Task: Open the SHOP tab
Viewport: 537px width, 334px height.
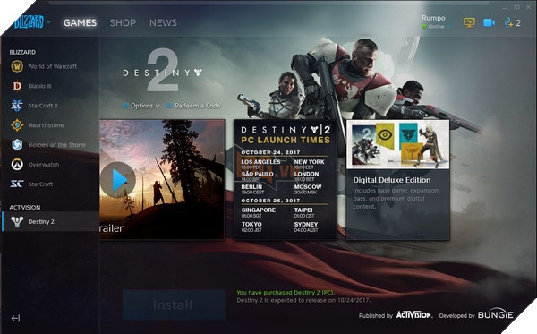Action: pos(123,23)
